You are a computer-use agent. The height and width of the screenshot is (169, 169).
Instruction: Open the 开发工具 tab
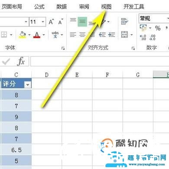tap(134, 6)
